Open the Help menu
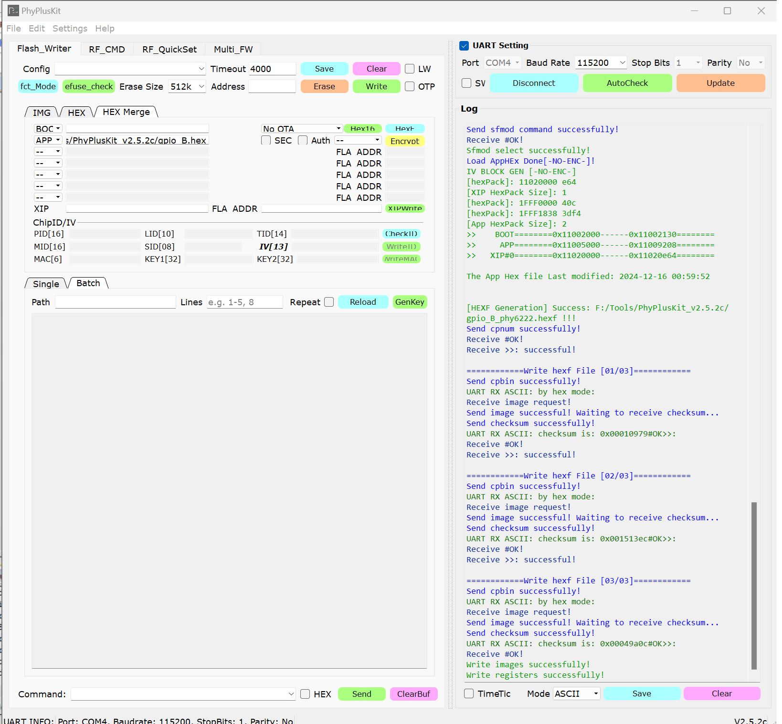Image resolution: width=782 pixels, height=724 pixels. [105, 29]
